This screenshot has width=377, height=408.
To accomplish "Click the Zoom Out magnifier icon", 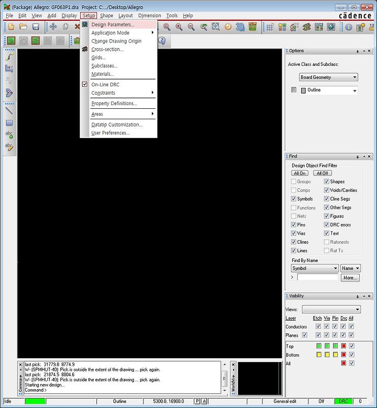I will 191,27.
